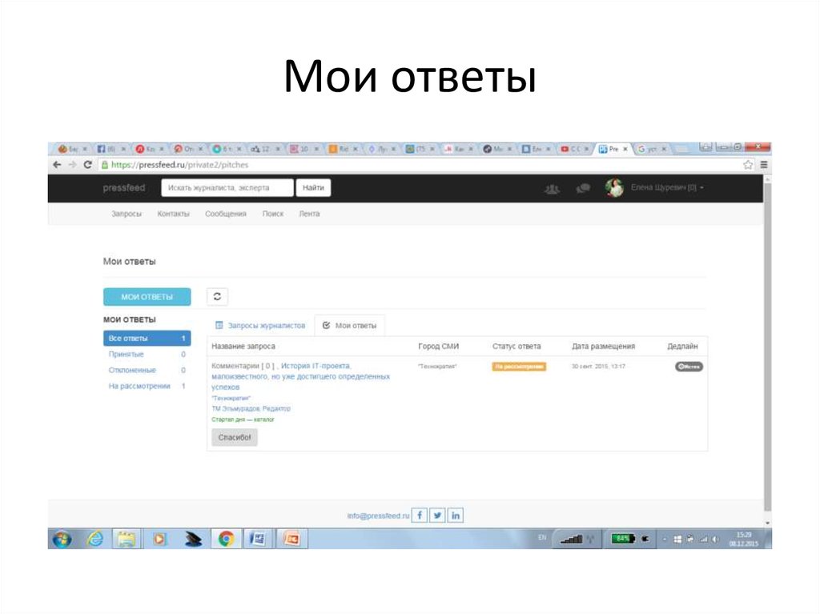Select the Принятые filter in the sidebar
Viewport: 820px width, 614px height.
coord(127,354)
